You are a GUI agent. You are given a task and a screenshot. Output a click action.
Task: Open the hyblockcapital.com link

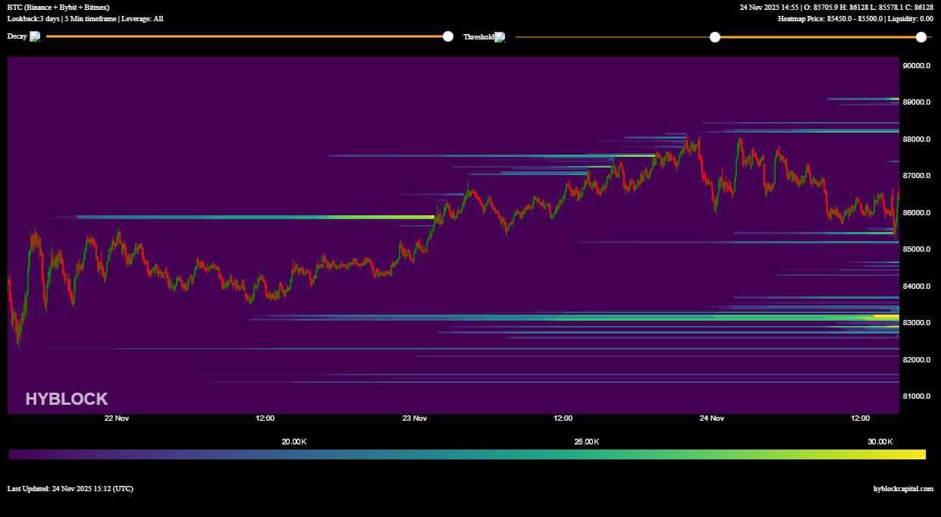pyautogui.click(x=902, y=488)
